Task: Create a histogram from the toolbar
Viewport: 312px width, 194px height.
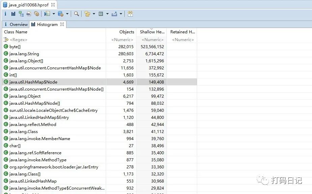Action: click(x=13, y=14)
